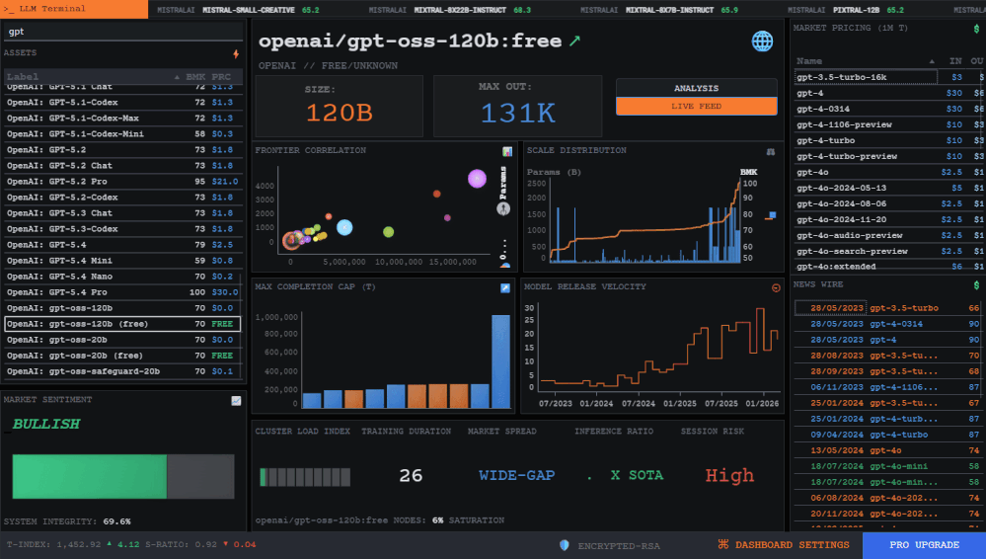The image size is (986, 559).
Task: Select gpt-3.5-turbo-16k in Market Pricing
Action: point(890,77)
